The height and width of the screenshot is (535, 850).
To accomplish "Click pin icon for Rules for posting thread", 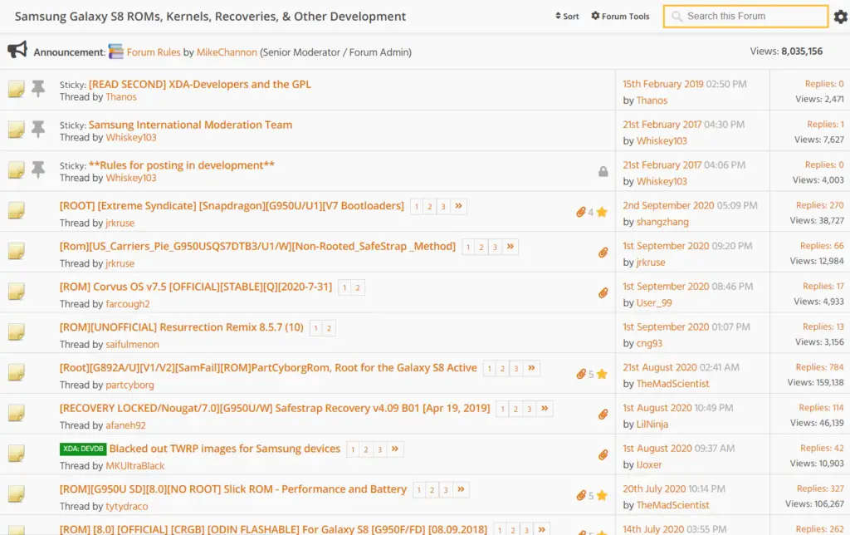I will [x=38, y=169].
